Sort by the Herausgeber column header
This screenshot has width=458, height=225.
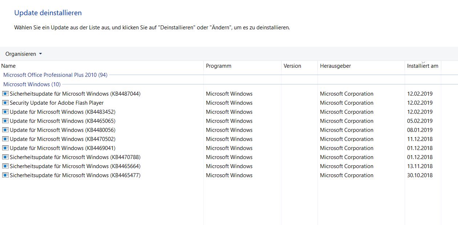(x=361, y=66)
